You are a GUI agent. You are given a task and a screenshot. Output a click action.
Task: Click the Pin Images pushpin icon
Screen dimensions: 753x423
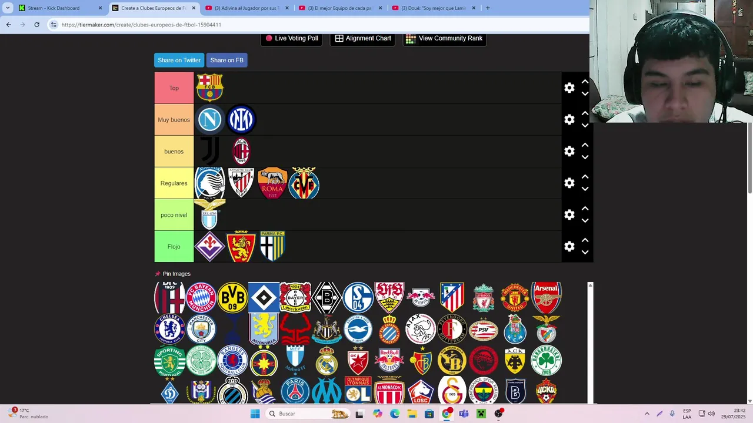click(x=157, y=274)
